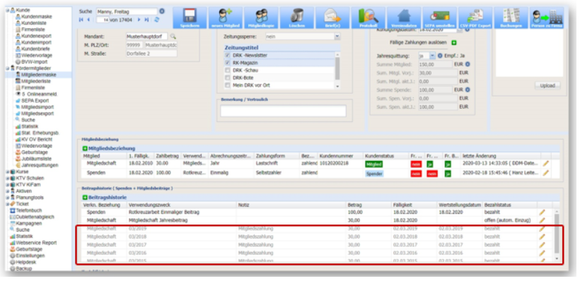Open the Jahresquittung dropdown
This screenshot has width=580, height=281.
(x=432, y=56)
